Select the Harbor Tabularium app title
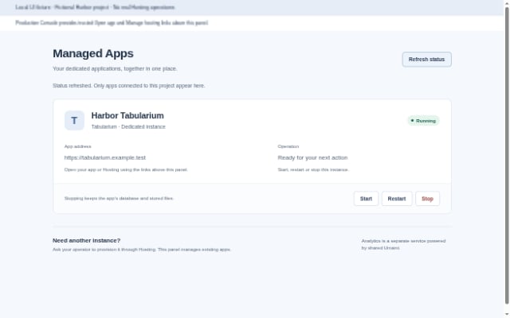The width and height of the screenshot is (510, 318). click(127, 115)
